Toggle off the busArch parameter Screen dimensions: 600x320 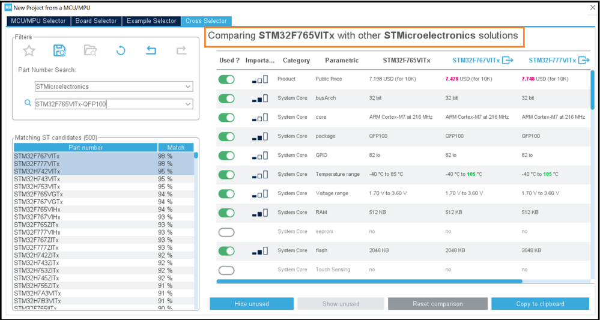click(x=226, y=98)
